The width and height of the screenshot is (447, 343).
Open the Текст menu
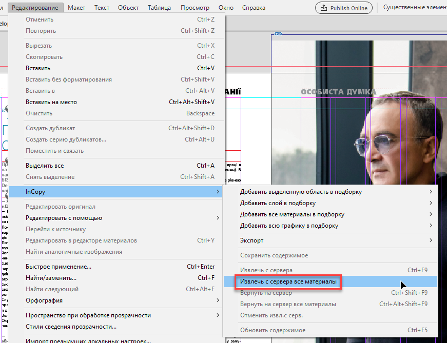click(102, 8)
